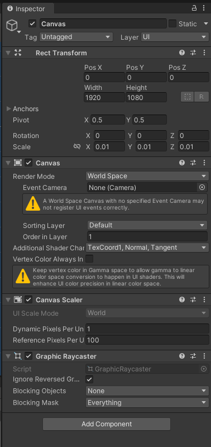Viewport: 211px width, 447px height.
Task: Open Graphic Raycaster help reference
Action: pyautogui.click(x=182, y=356)
